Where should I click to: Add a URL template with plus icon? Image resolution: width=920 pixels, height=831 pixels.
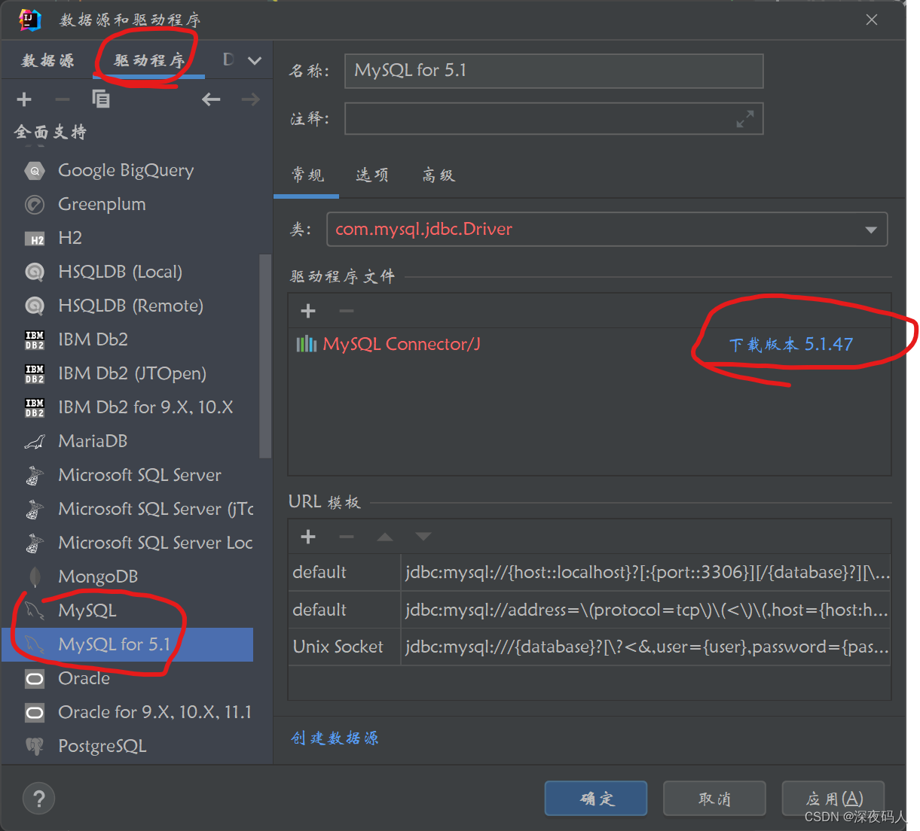tap(308, 537)
